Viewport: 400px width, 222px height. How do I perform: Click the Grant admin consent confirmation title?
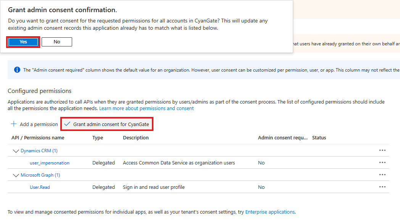point(63,10)
